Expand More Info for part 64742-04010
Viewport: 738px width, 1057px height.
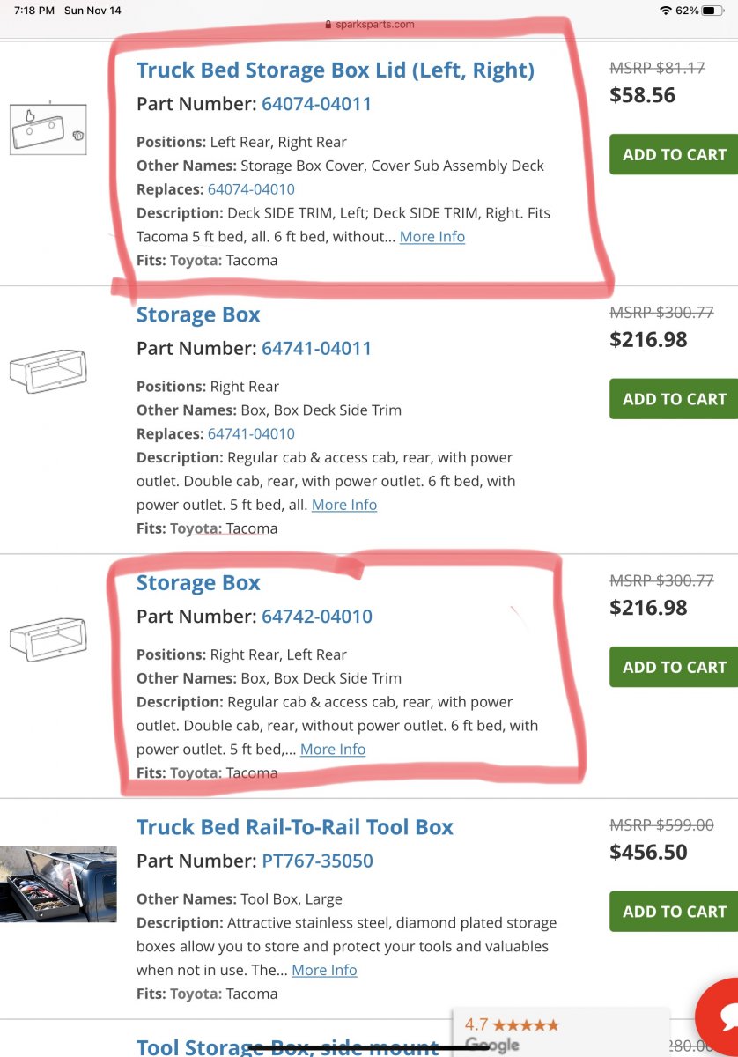pos(332,750)
